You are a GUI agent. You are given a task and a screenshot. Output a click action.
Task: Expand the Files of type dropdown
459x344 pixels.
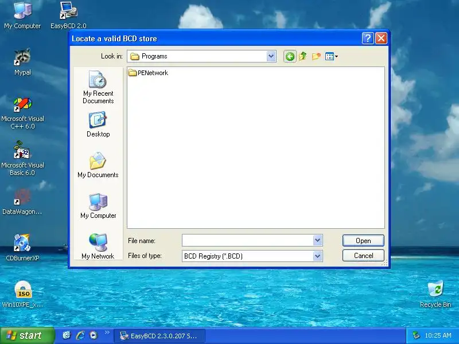coord(318,256)
